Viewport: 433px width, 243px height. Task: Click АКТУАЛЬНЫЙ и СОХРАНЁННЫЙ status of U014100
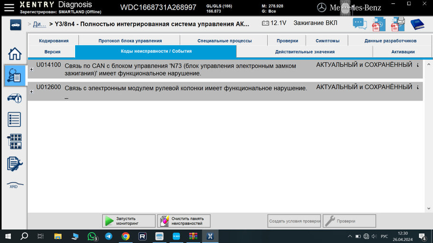(364, 65)
